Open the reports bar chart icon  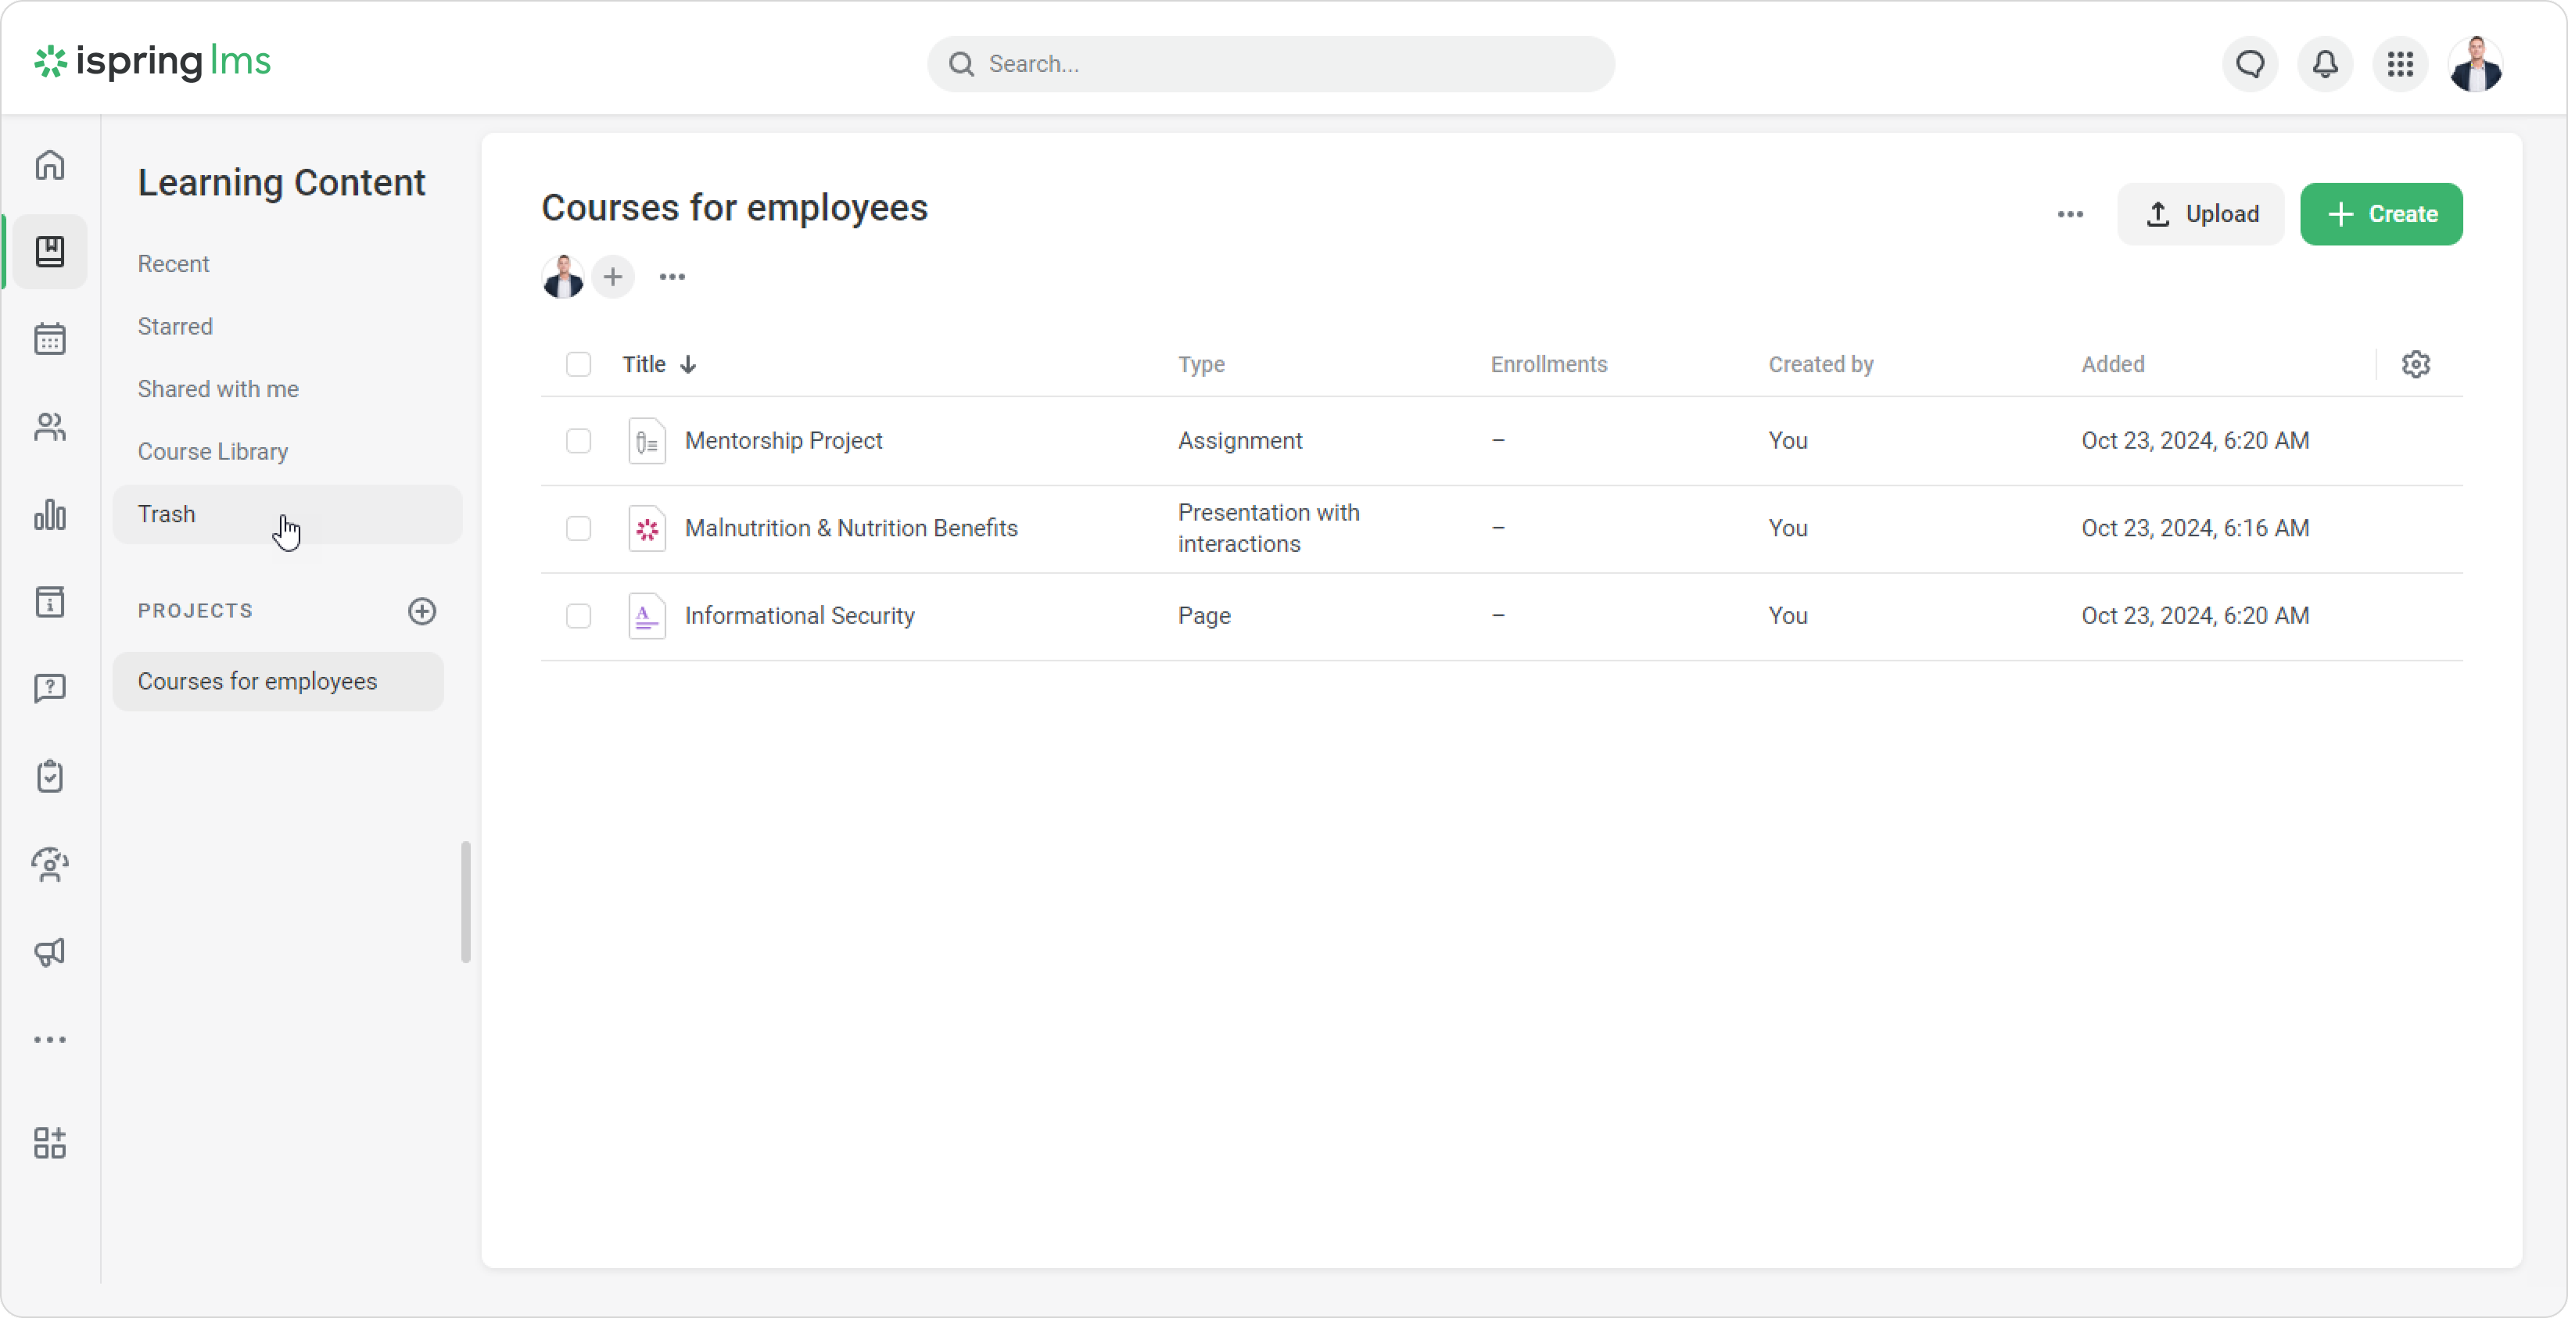click(50, 515)
